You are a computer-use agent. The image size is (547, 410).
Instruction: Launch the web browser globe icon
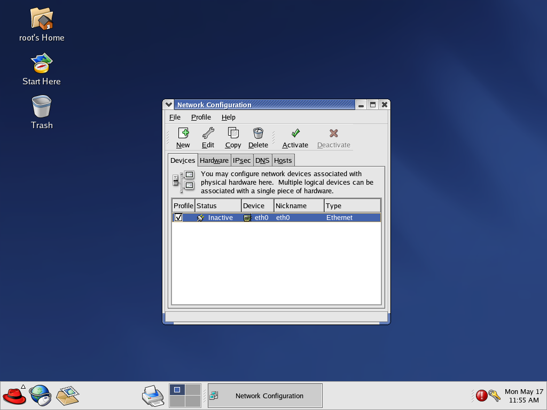40,396
